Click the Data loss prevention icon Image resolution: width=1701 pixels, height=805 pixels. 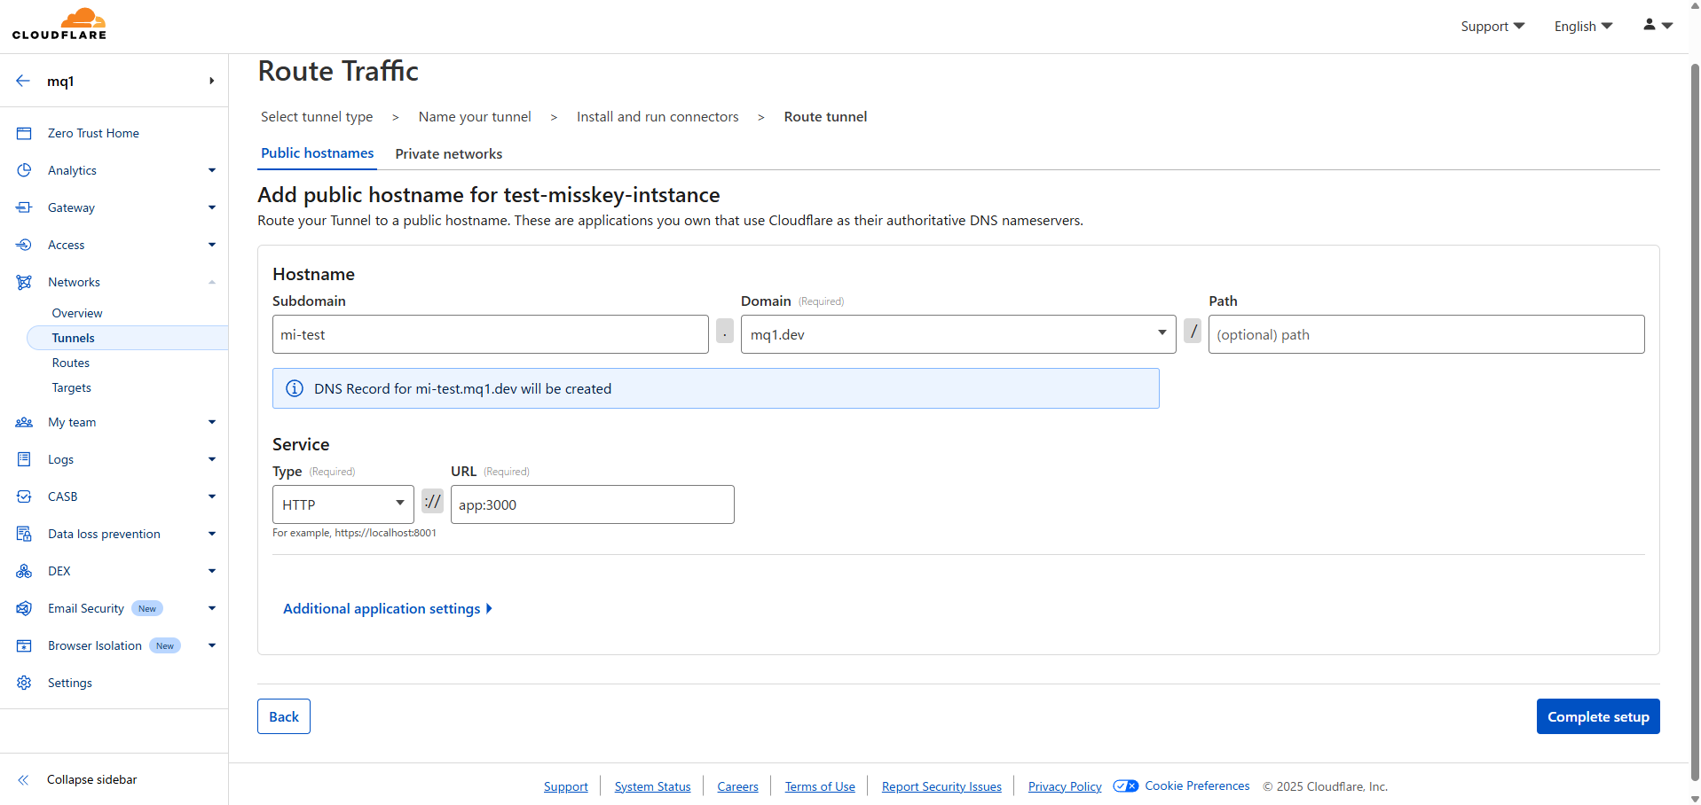24,534
